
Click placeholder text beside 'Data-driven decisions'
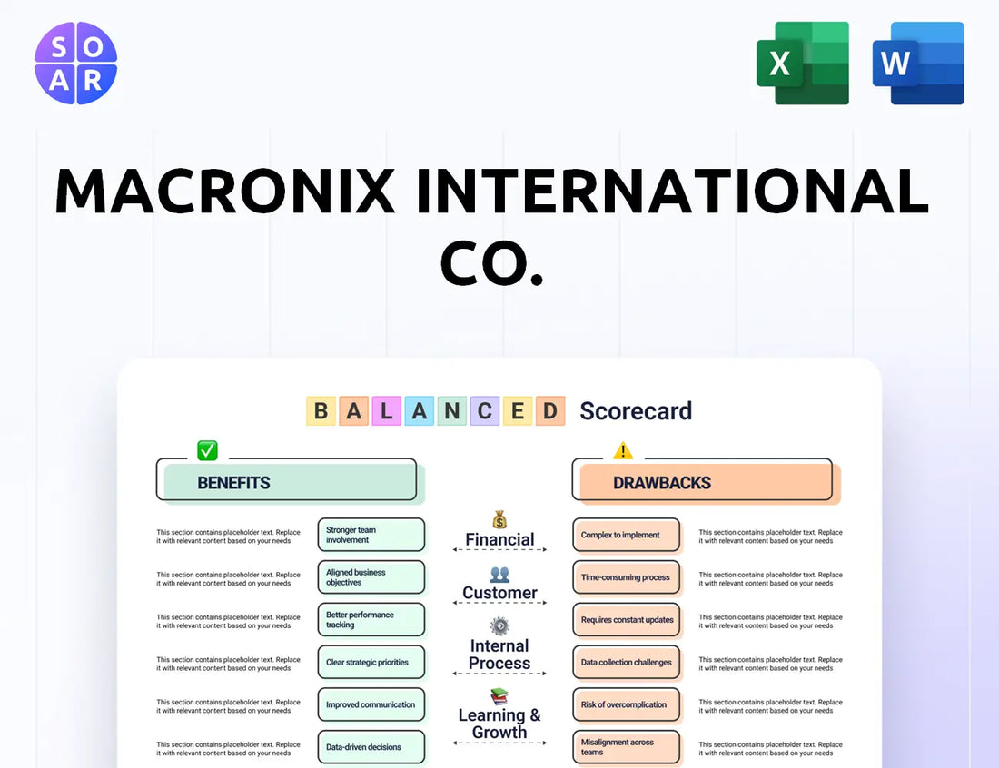pyautogui.click(x=228, y=748)
